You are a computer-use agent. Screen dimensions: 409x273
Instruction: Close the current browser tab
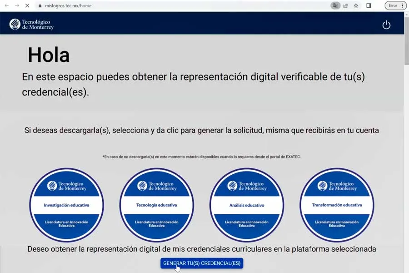(27, 5)
